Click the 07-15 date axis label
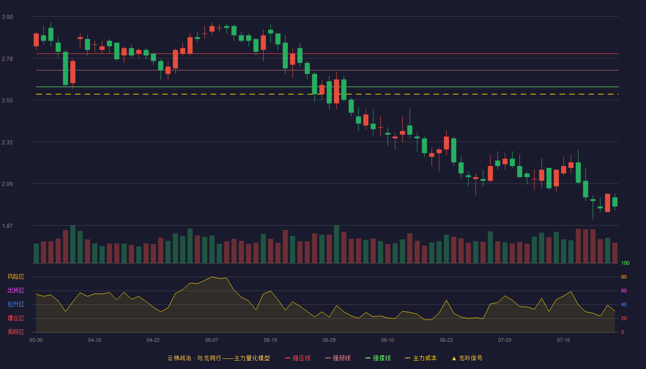The image size is (646, 369). coord(563,340)
